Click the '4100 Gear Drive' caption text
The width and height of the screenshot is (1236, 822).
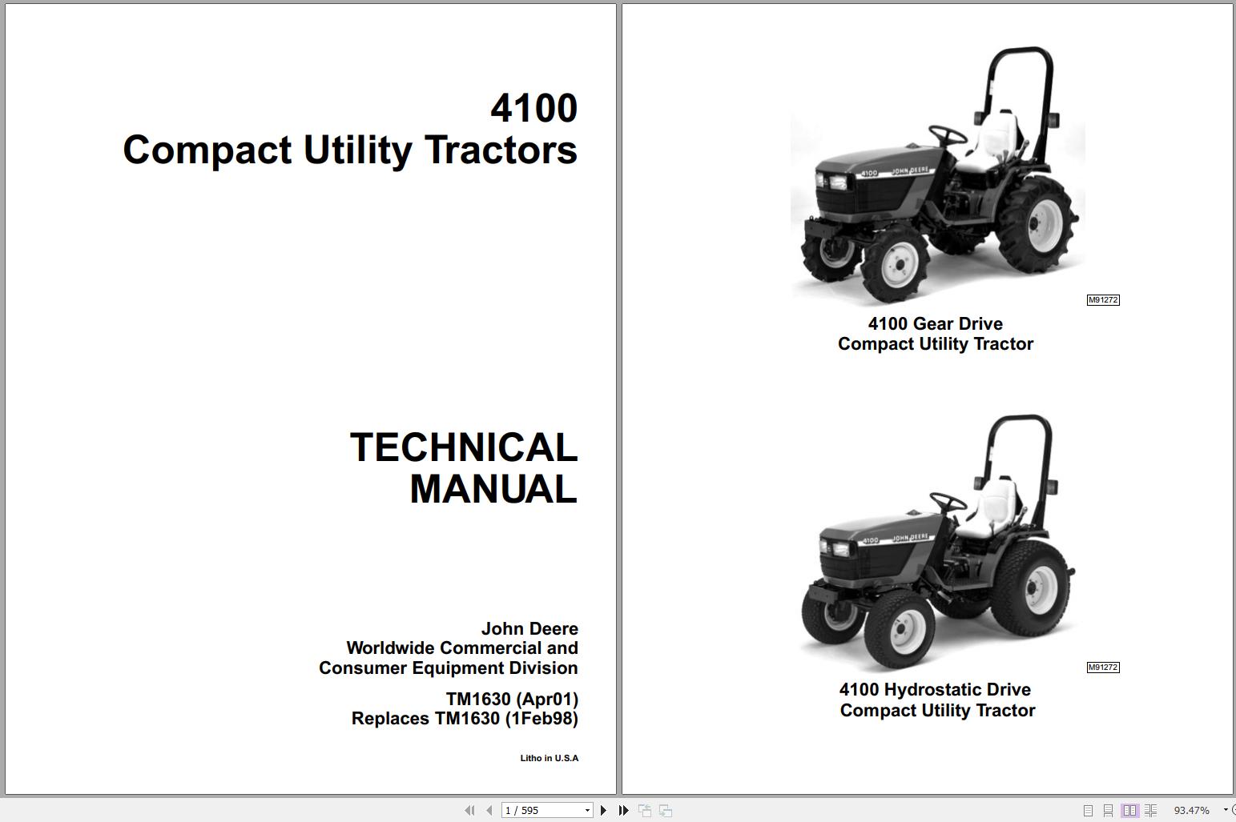[936, 323]
